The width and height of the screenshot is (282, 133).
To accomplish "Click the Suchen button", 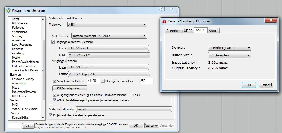I will (x=28, y=126).
